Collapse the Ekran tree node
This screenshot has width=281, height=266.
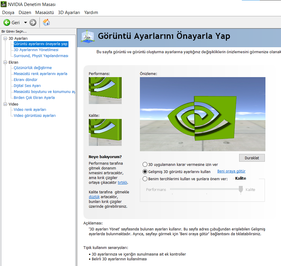pyautogui.click(x=5, y=62)
